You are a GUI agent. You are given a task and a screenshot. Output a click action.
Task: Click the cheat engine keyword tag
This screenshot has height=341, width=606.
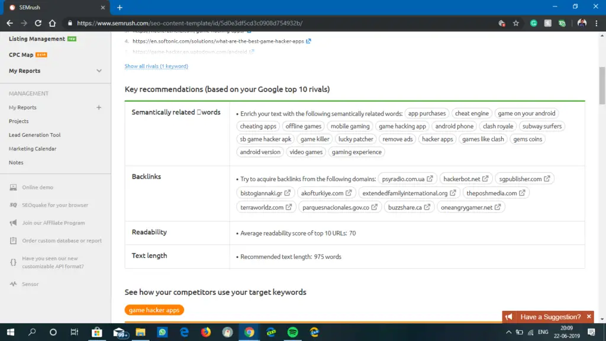coord(472,113)
